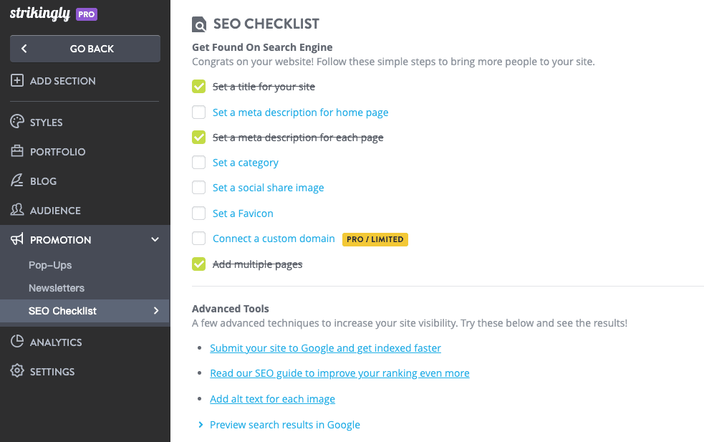The height and width of the screenshot is (442, 704).
Task: Collapse the Promotion menu chevron
Action: [x=155, y=239]
